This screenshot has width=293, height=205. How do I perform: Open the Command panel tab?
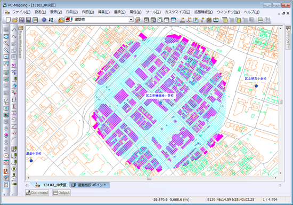tap(37, 193)
